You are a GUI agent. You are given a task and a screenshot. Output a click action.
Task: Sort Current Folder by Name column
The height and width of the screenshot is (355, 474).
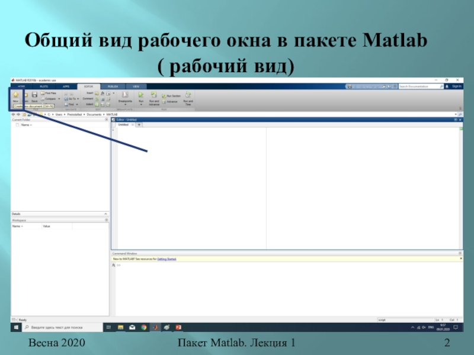(x=27, y=125)
